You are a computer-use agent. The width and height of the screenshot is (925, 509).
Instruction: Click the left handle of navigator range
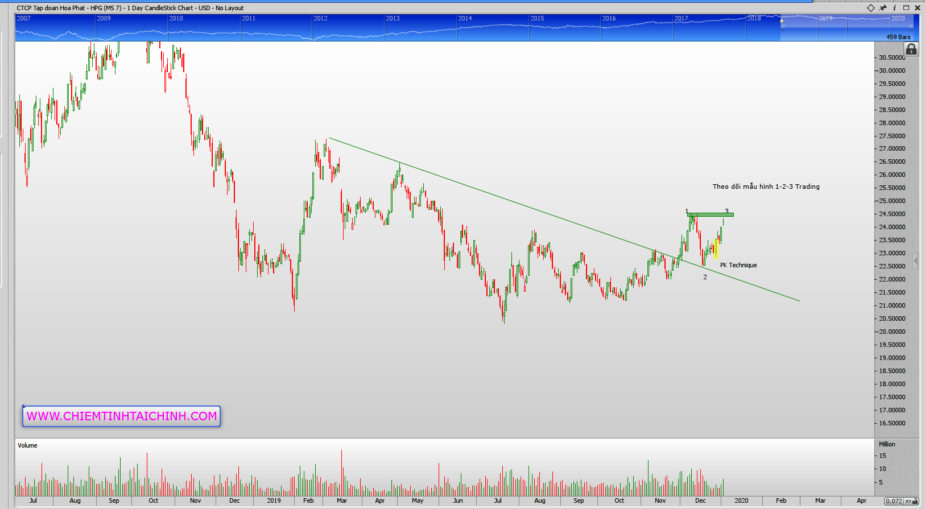782,28
